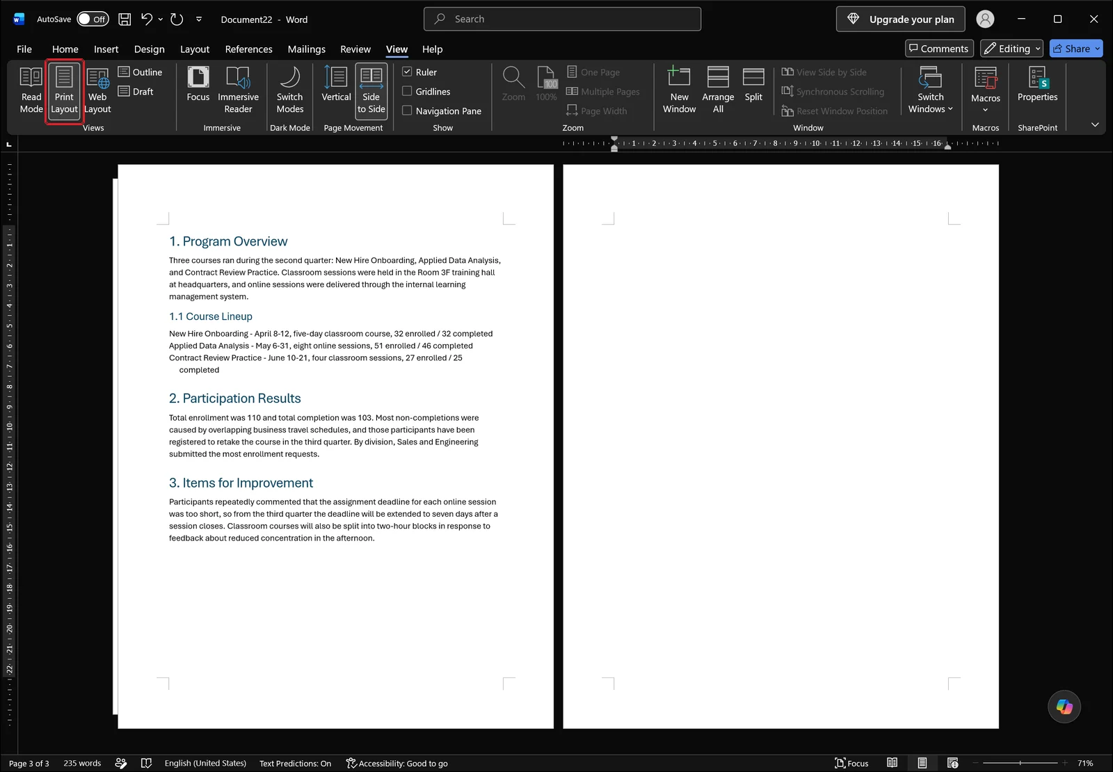This screenshot has width=1113, height=772.
Task: Switch to Draft view
Action: (x=136, y=92)
